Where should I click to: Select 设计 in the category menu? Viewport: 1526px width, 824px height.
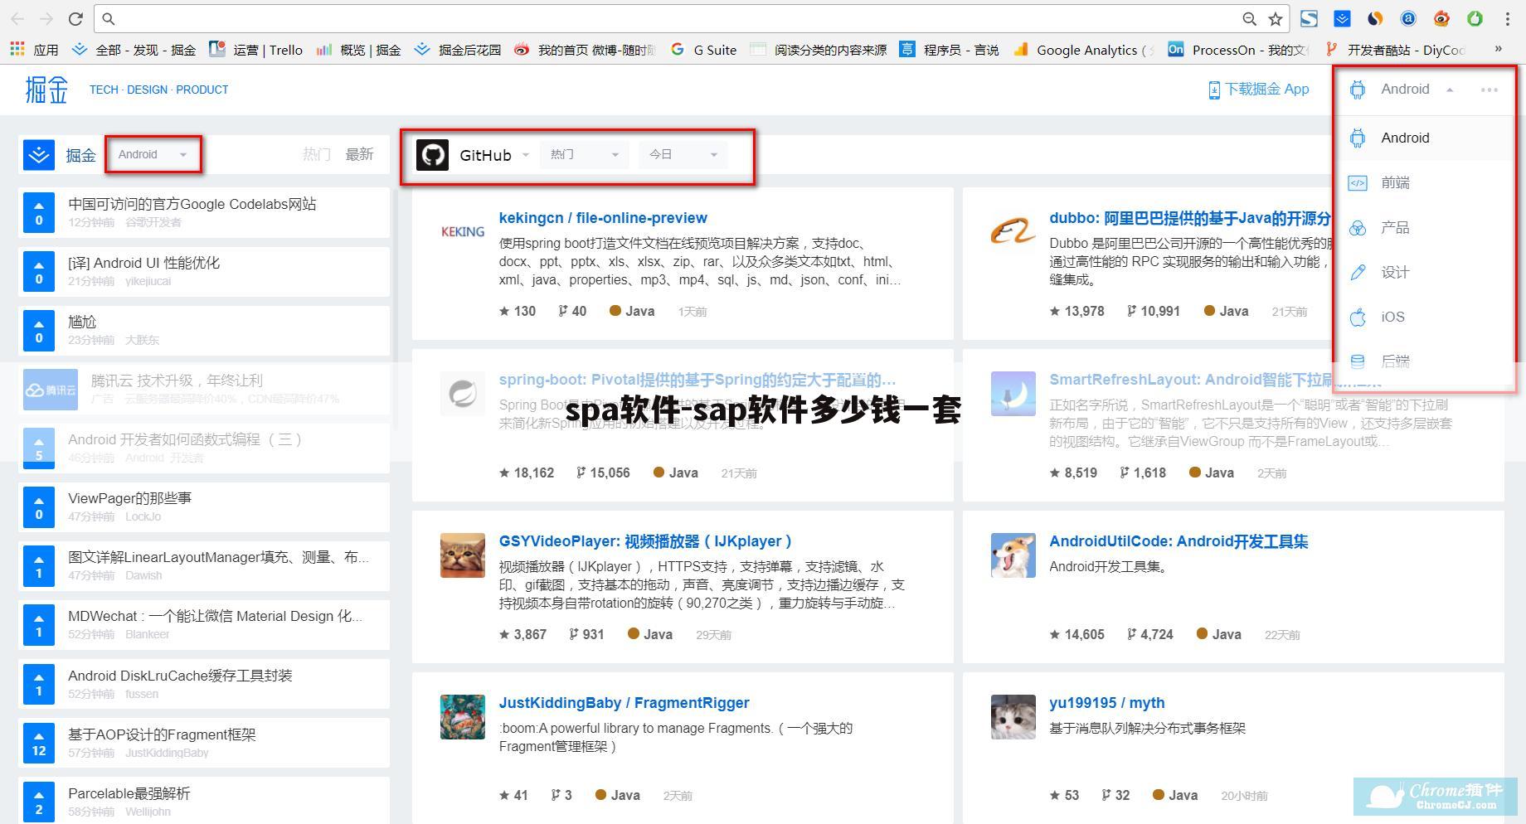[1423, 272]
